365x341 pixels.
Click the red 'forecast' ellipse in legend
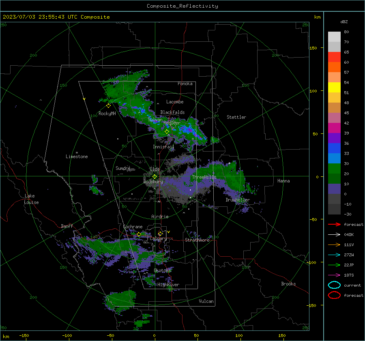[334, 295]
